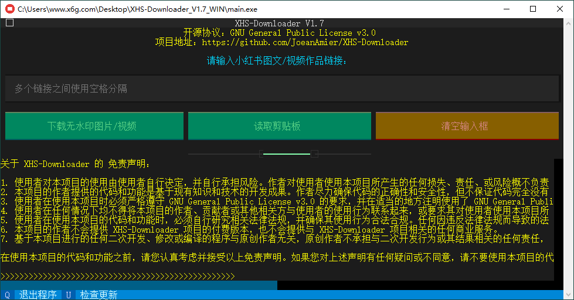Open the GitHub project address link
The image size is (574, 300).
pyautogui.click(x=304, y=42)
